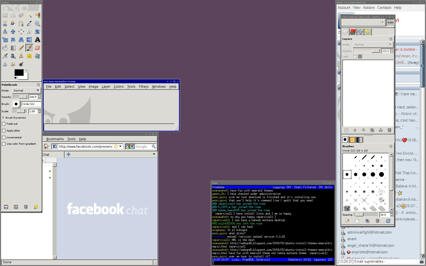Screen dimensions: 426x266
Task: Enable the Incremental checkbox
Action: coord(4,138)
